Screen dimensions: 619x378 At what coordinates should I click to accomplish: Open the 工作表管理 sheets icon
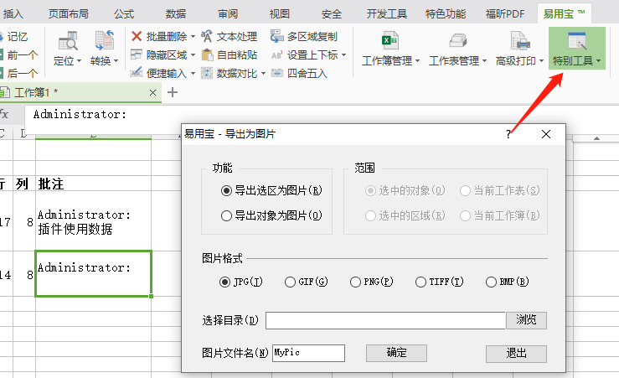tap(457, 40)
